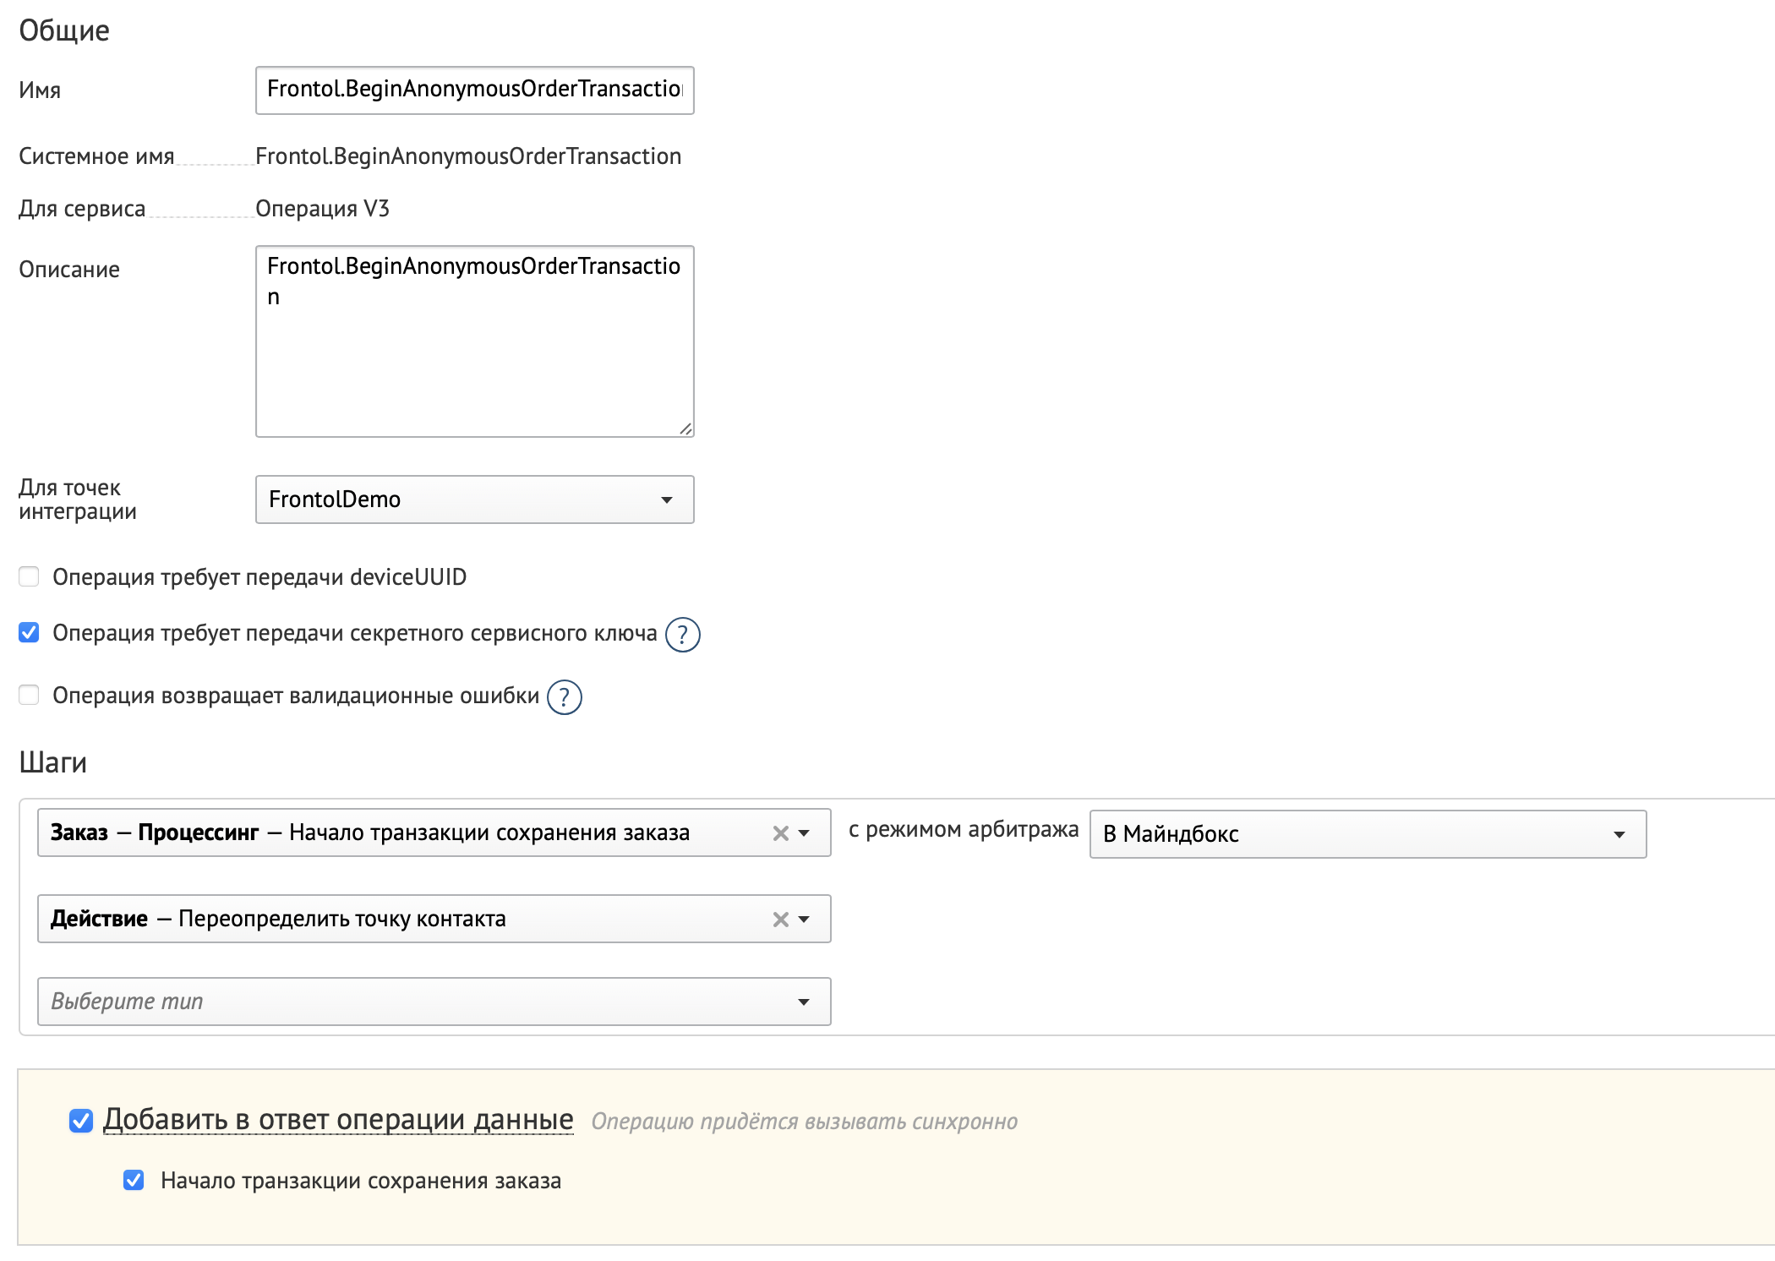Click the 'Шаги' section heading
Viewport: 1775px width, 1261px height.
click(52, 762)
